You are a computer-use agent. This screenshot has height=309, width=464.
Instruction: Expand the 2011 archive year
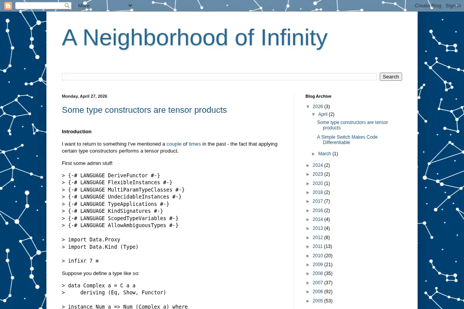click(308, 247)
